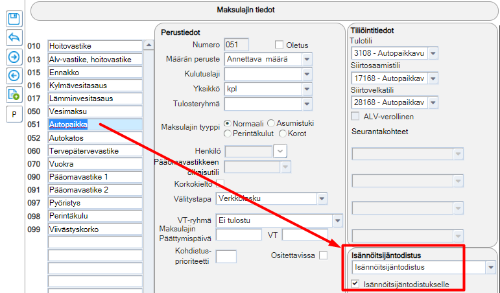Go to previous record arrow icon
This screenshot has height=293, width=500.
pyautogui.click(x=14, y=76)
